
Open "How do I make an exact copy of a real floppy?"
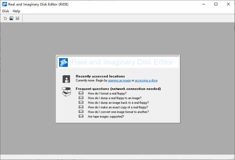118,107
